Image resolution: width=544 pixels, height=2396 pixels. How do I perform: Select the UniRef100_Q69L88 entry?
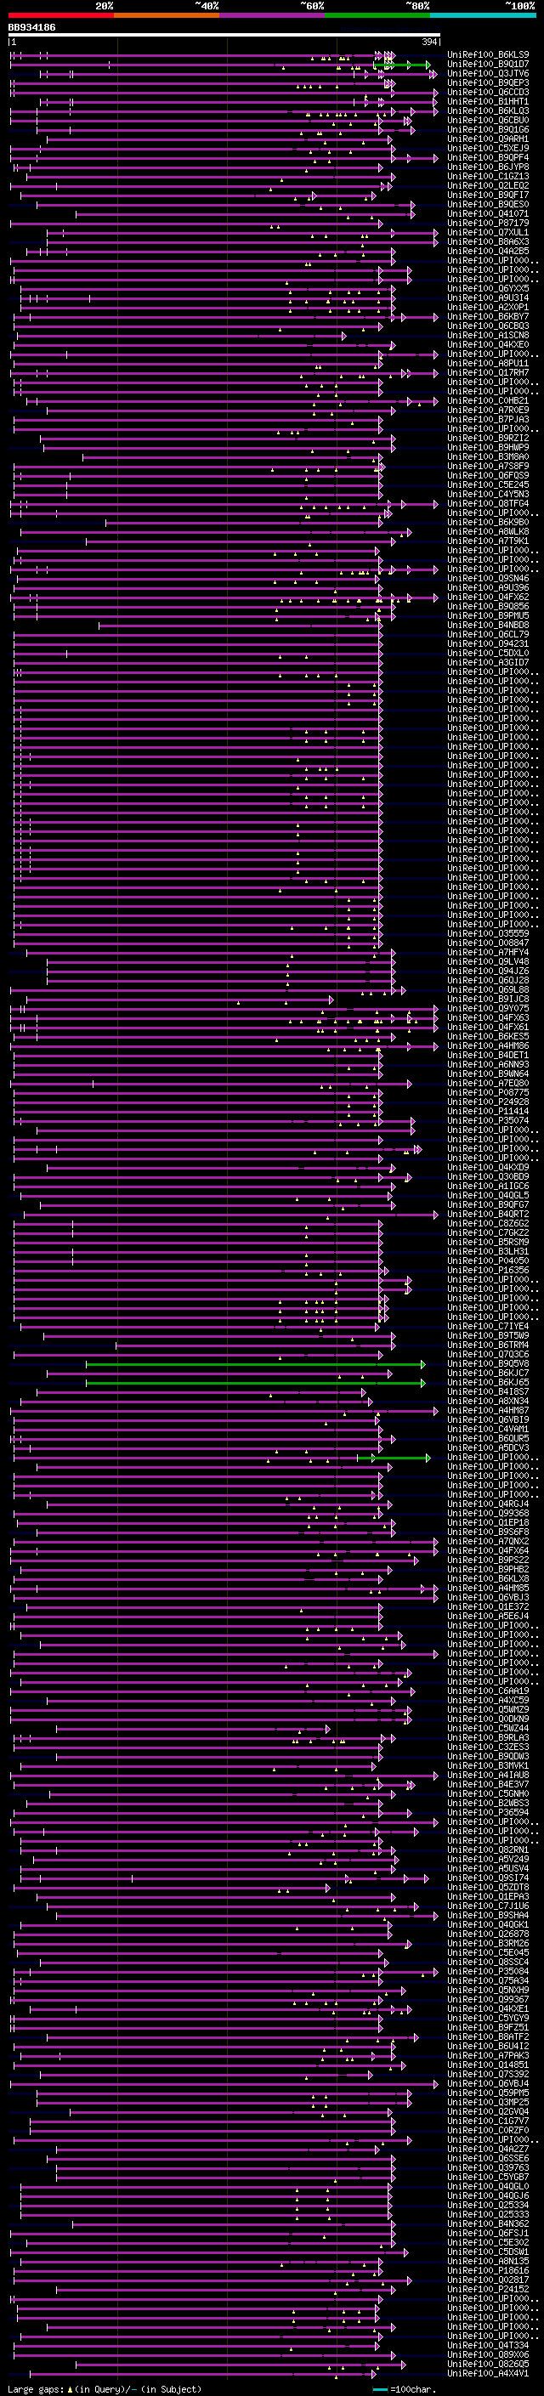488,989
